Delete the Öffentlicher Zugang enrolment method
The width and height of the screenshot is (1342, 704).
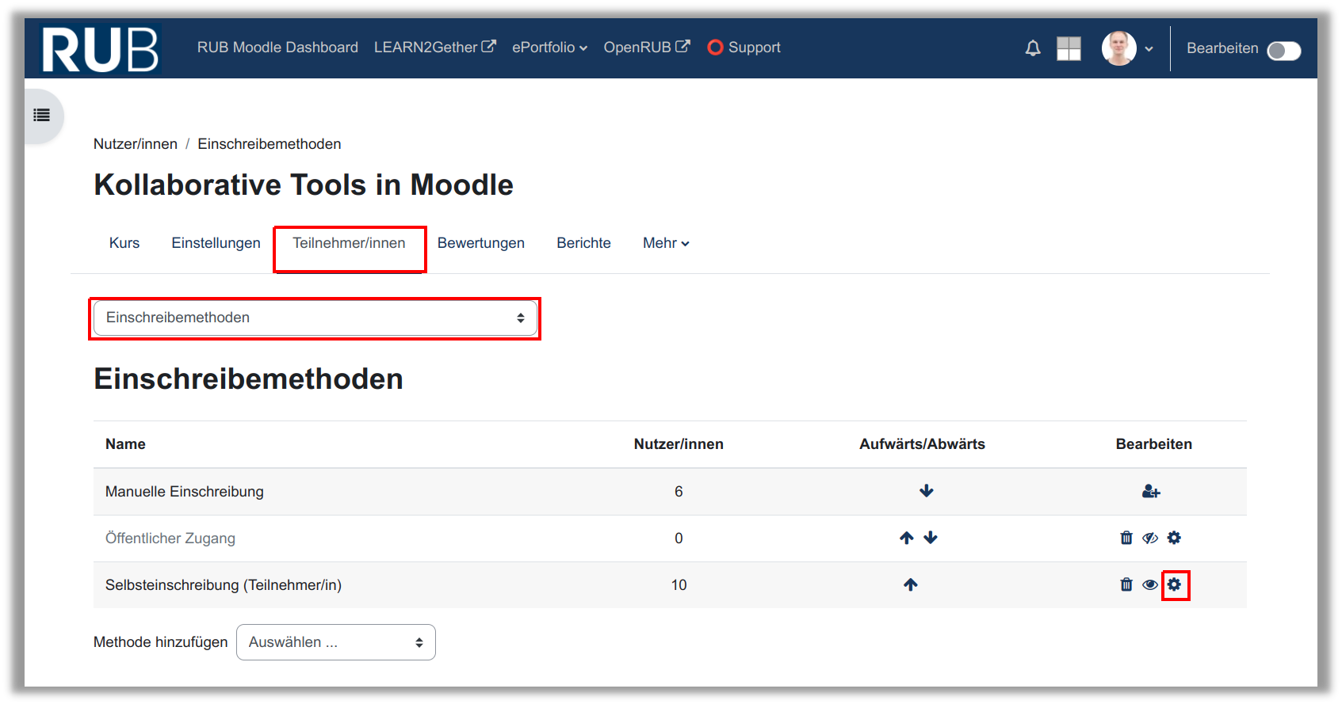pos(1126,538)
